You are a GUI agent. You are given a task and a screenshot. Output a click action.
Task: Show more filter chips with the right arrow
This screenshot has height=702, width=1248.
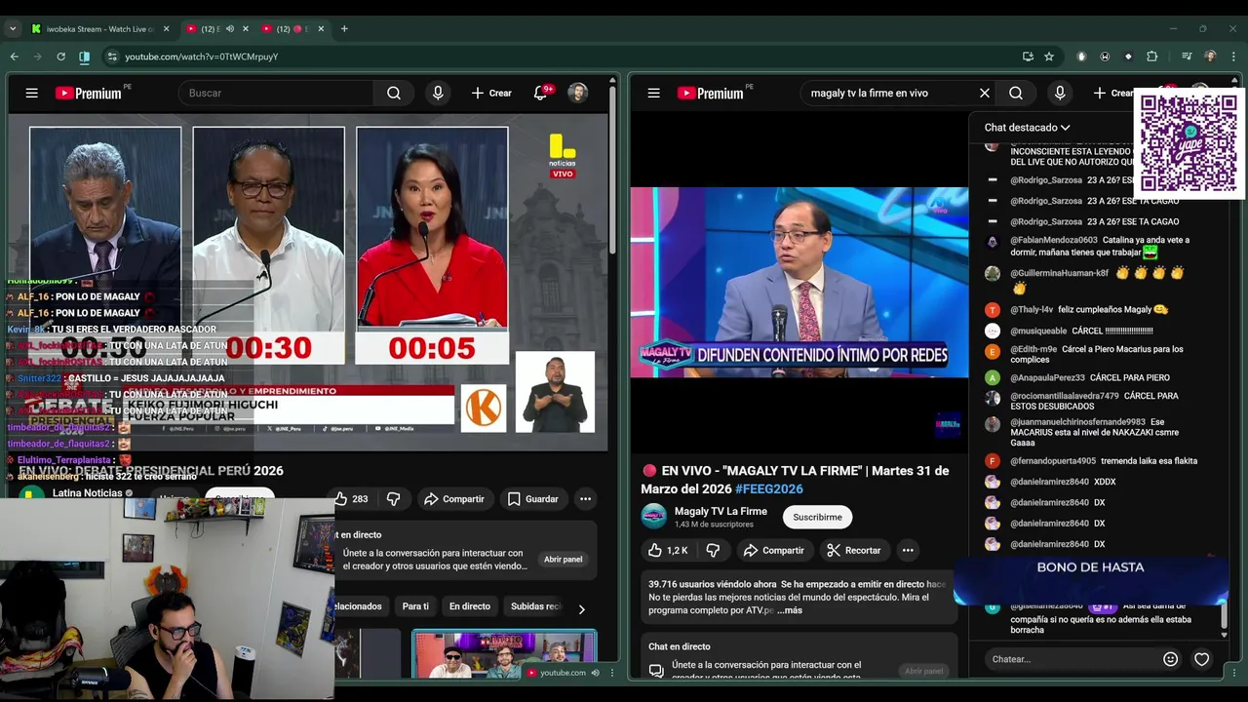[581, 609]
